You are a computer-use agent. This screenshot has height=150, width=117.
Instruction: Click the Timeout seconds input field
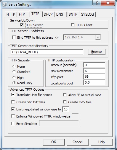(x=94, y=65)
